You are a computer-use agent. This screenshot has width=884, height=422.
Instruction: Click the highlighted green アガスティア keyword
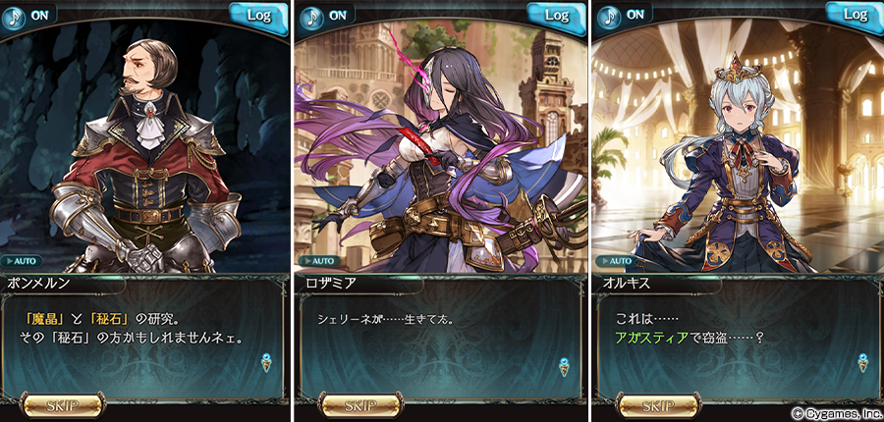[652, 338]
